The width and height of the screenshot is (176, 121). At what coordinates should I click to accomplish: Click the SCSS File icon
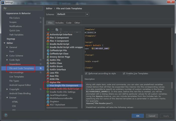(x=48, y=79)
